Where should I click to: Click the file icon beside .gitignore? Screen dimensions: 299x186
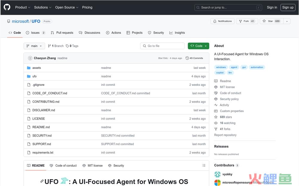pyautogui.click(x=29, y=85)
